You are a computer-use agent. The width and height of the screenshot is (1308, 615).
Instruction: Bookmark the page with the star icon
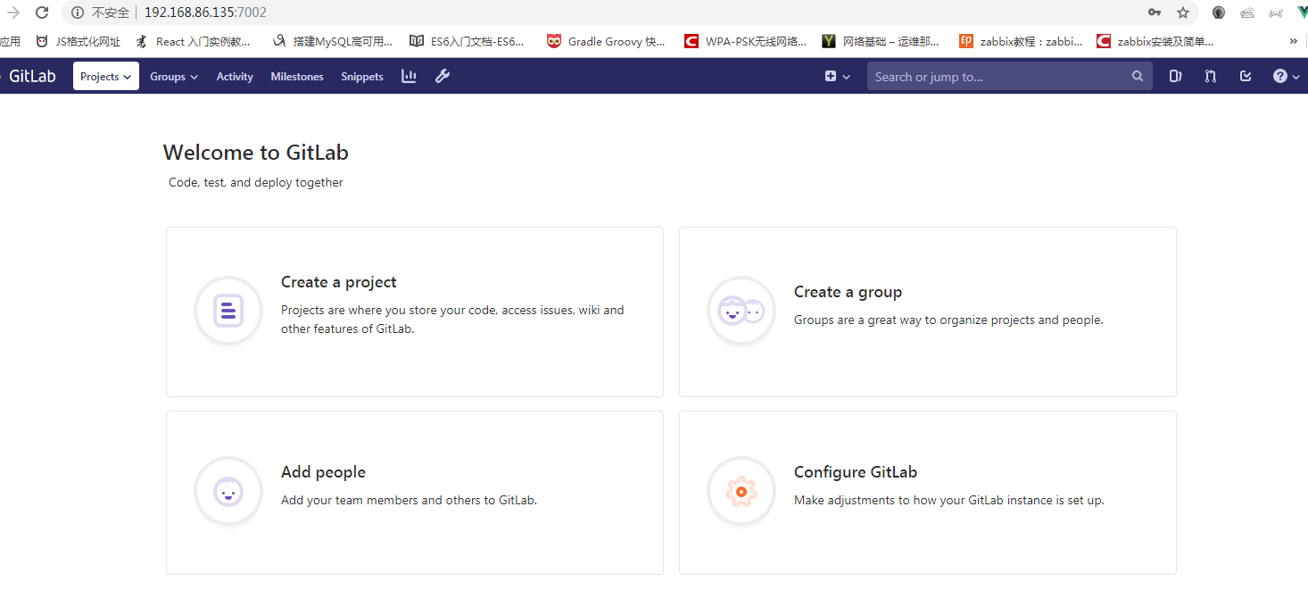[1184, 12]
